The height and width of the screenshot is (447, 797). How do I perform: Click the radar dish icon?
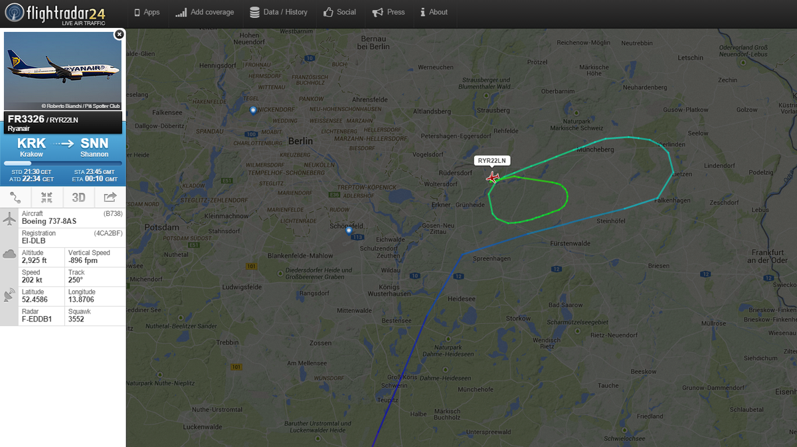click(x=10, y=296)
